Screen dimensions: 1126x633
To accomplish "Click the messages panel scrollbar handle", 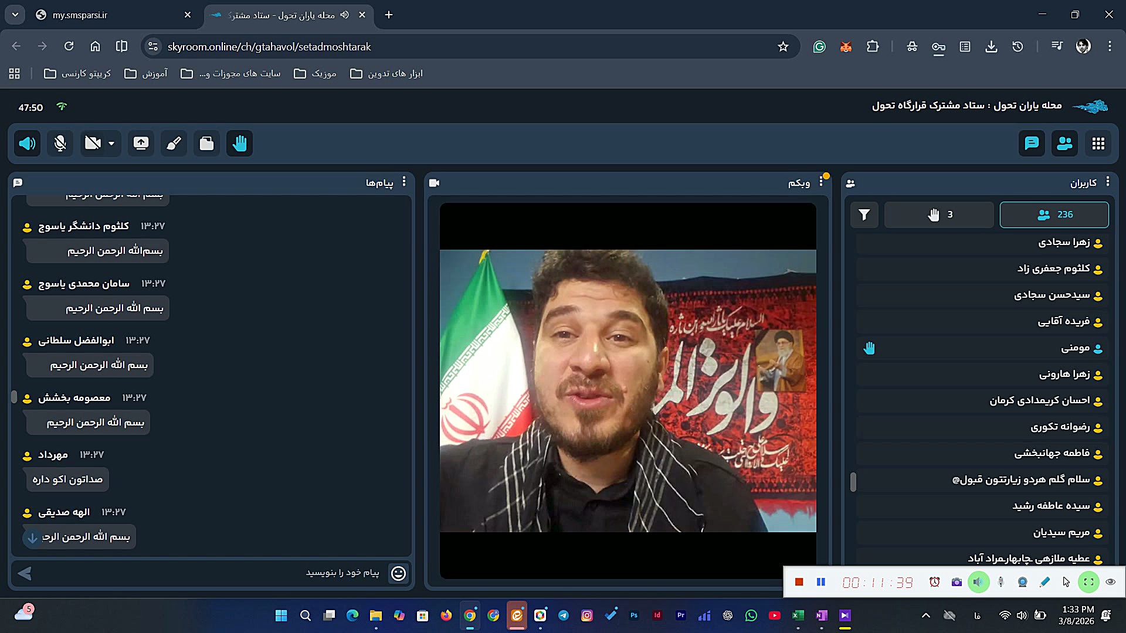I will click(14, 397).
